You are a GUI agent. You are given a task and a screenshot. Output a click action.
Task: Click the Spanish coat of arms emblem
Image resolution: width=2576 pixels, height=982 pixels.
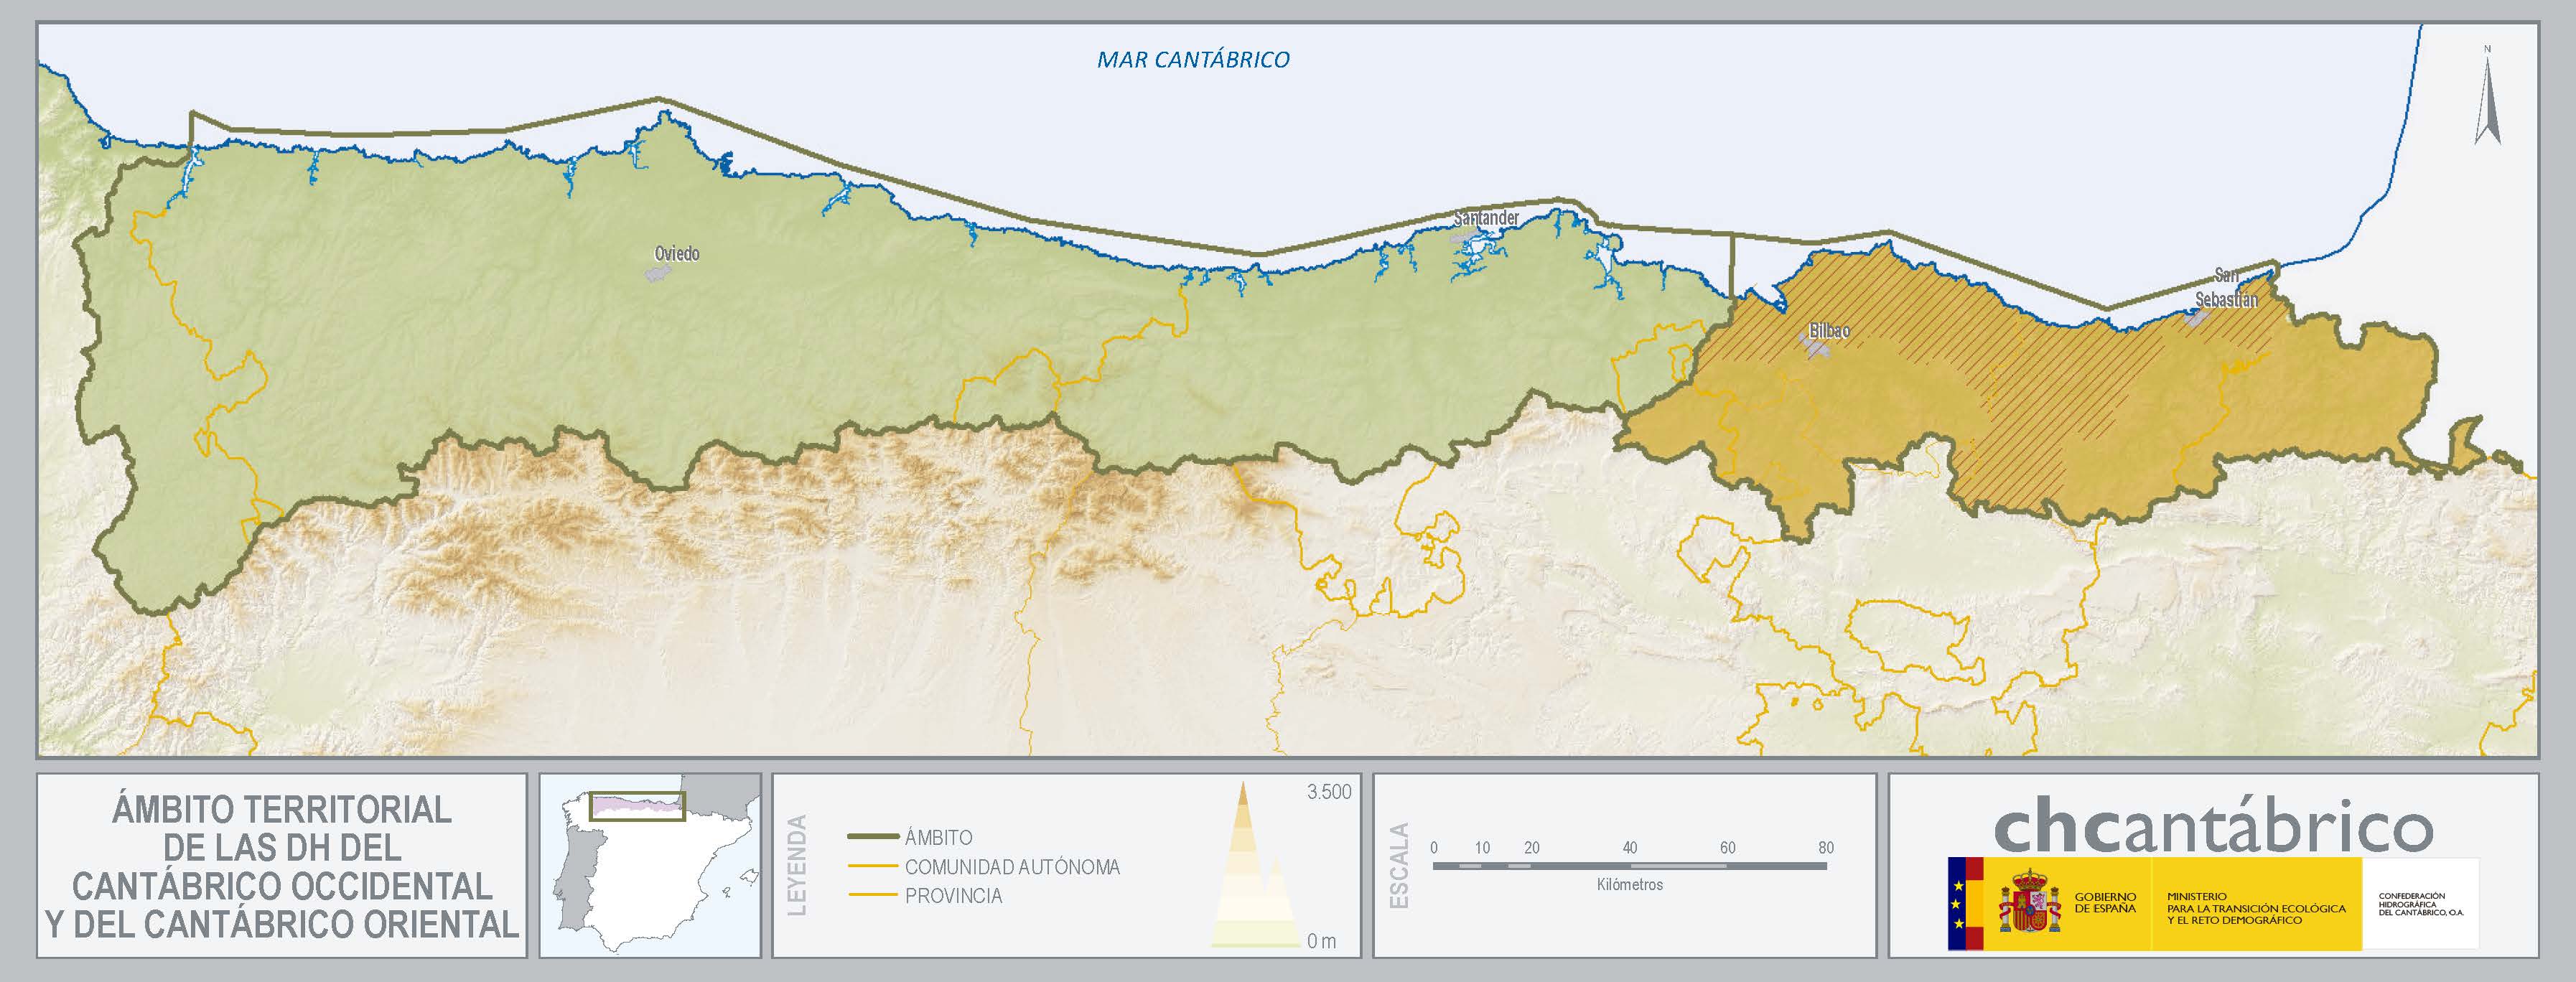coord(2029,902)
